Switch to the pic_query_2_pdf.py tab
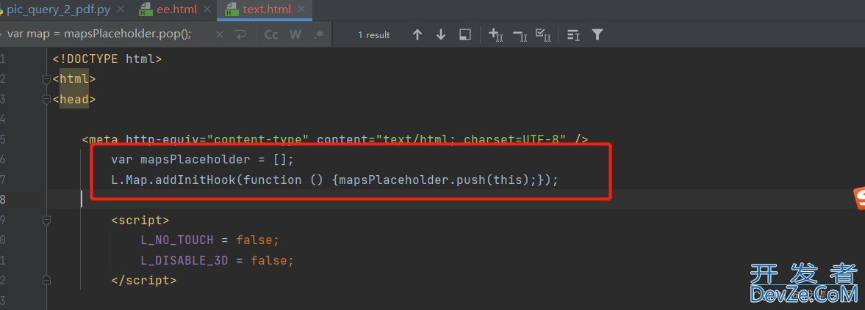Viewport: 865px width, 310px height. pyautogui.click(x=58, y=10)
